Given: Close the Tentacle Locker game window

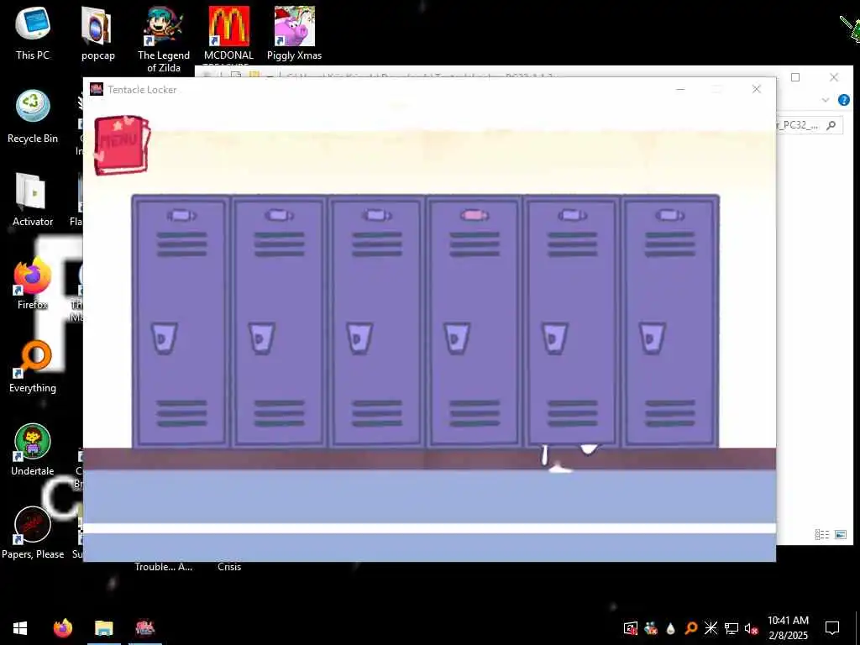Looking at the screenshot, I should 757,89.
